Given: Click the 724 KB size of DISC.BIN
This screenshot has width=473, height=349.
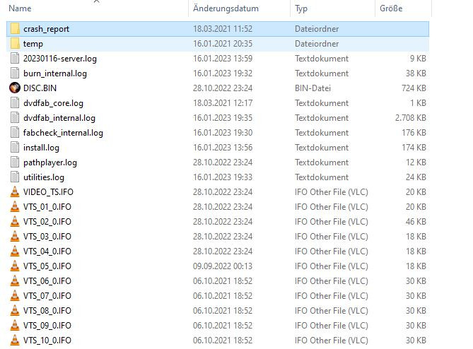Looking at the screenshot, I should coord(414,88).
